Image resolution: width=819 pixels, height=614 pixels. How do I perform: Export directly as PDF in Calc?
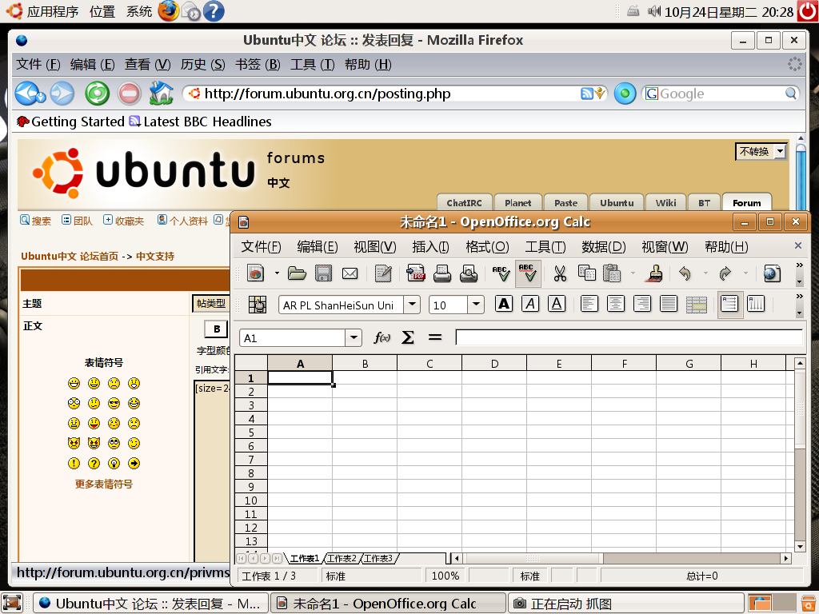tap(416, 273)
